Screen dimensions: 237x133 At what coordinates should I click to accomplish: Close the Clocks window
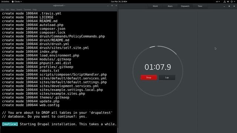pos(234,6)
